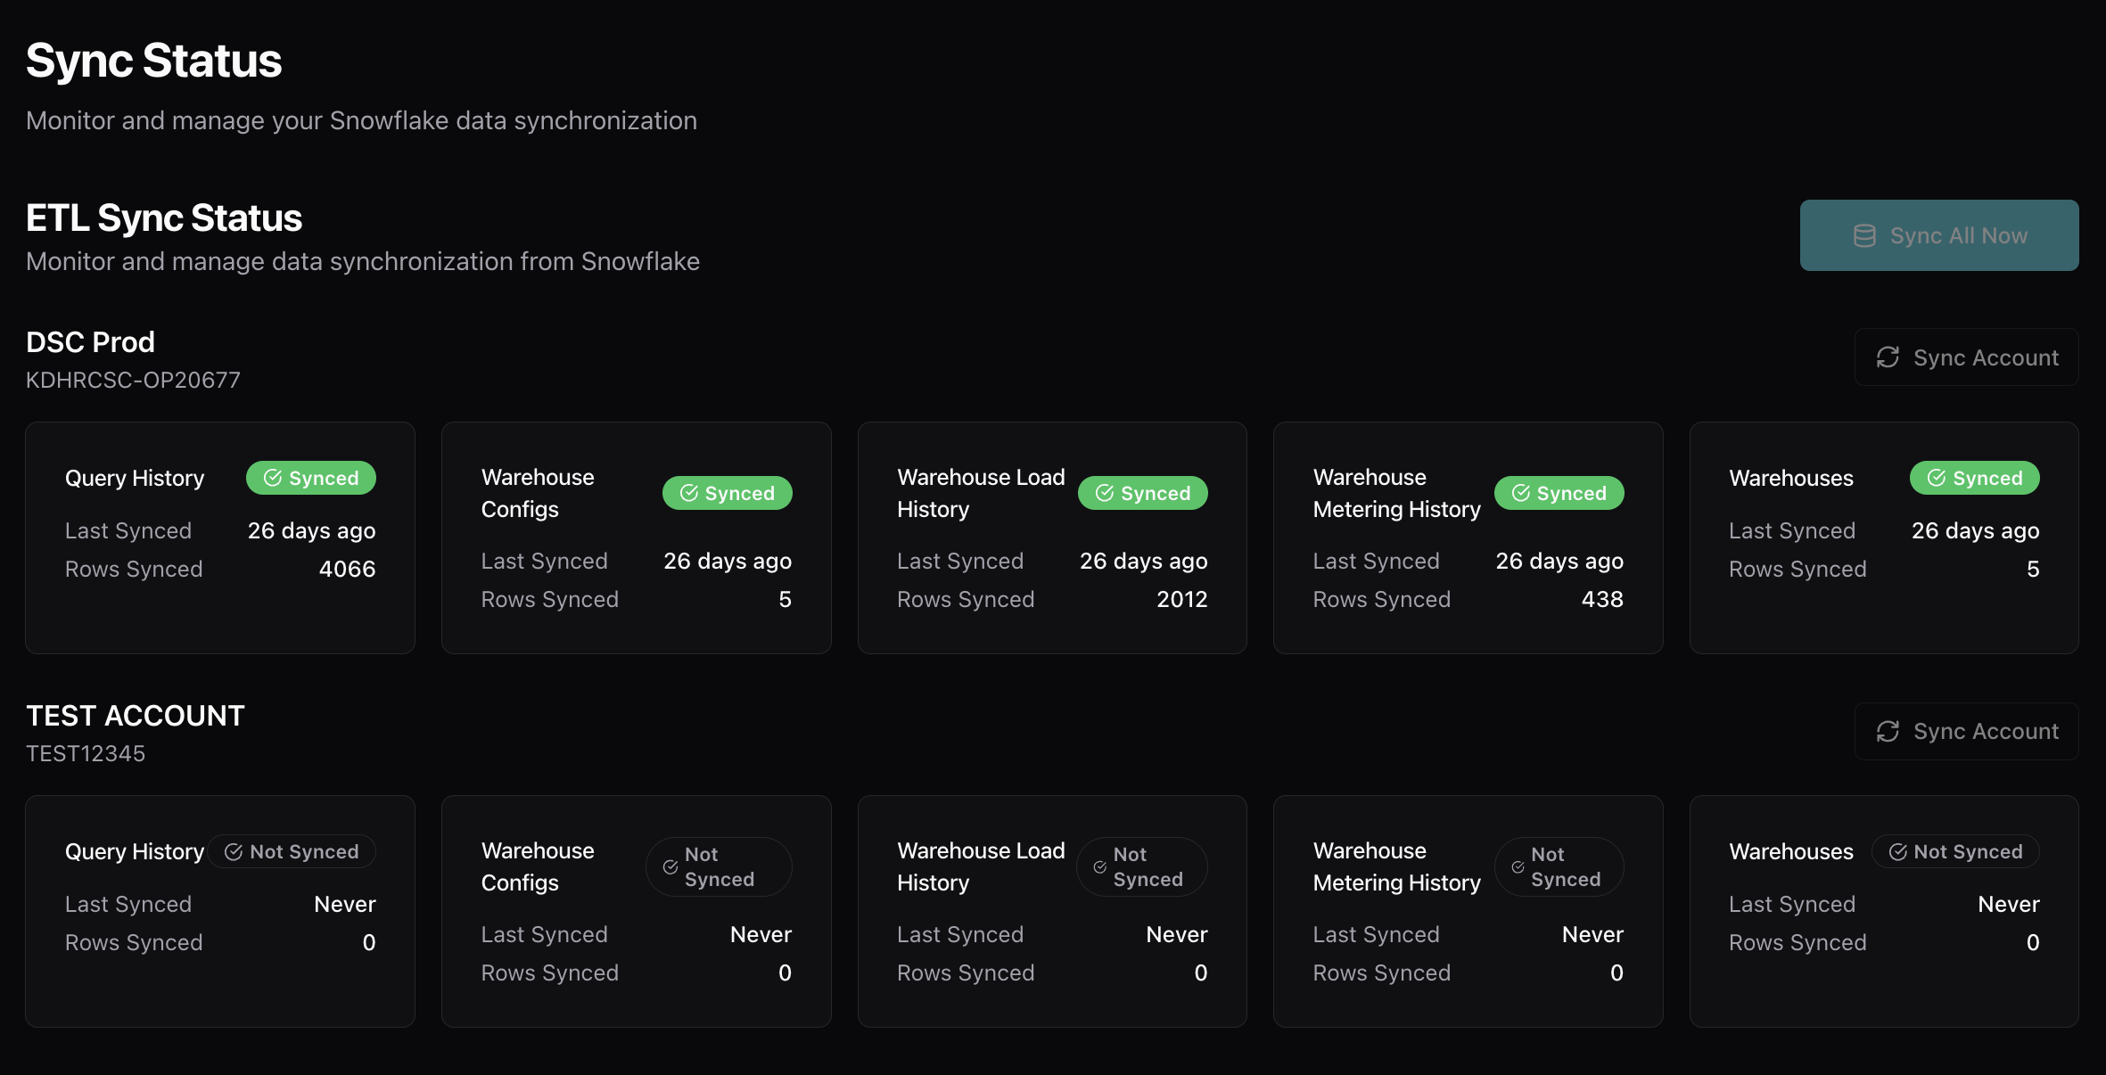Click the 4066 rows synced value
Viewport: 2106px width, 1075px height.
point(347,569)
